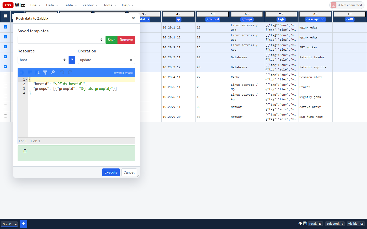
Task: Open the Resource dropdown showing host
Action: [x=43, y=60]
